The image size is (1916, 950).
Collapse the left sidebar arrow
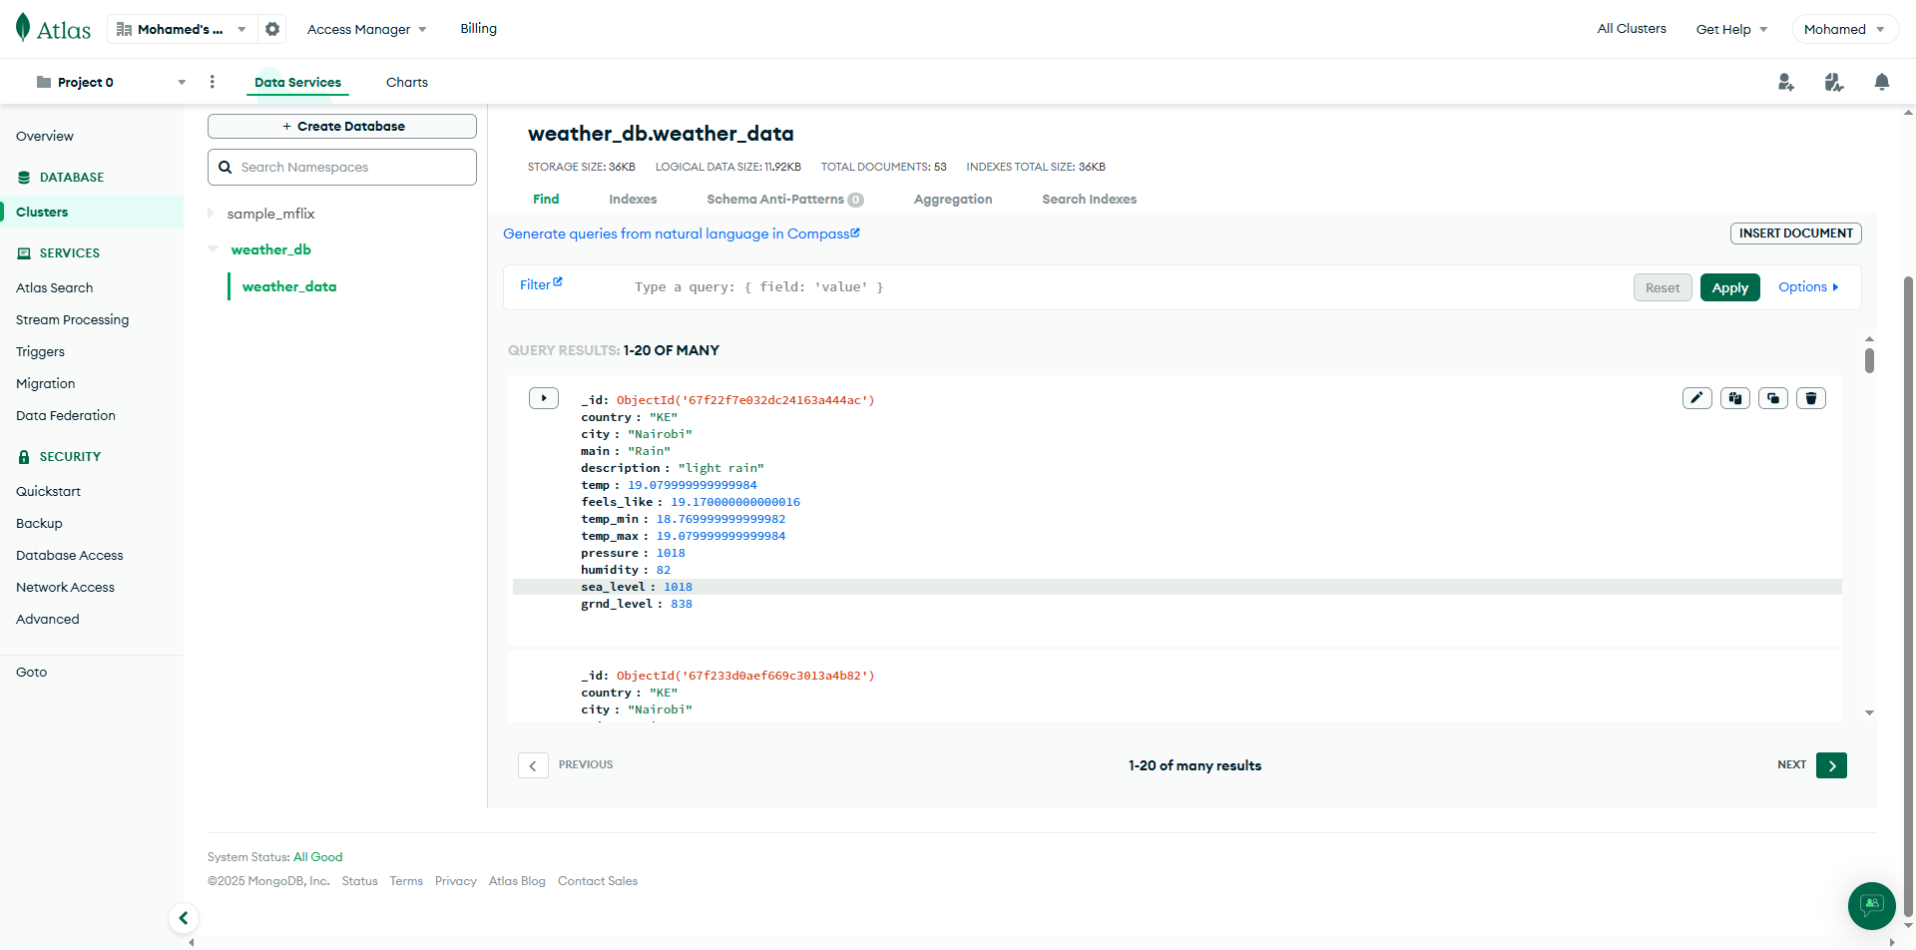tap(184, 918)
